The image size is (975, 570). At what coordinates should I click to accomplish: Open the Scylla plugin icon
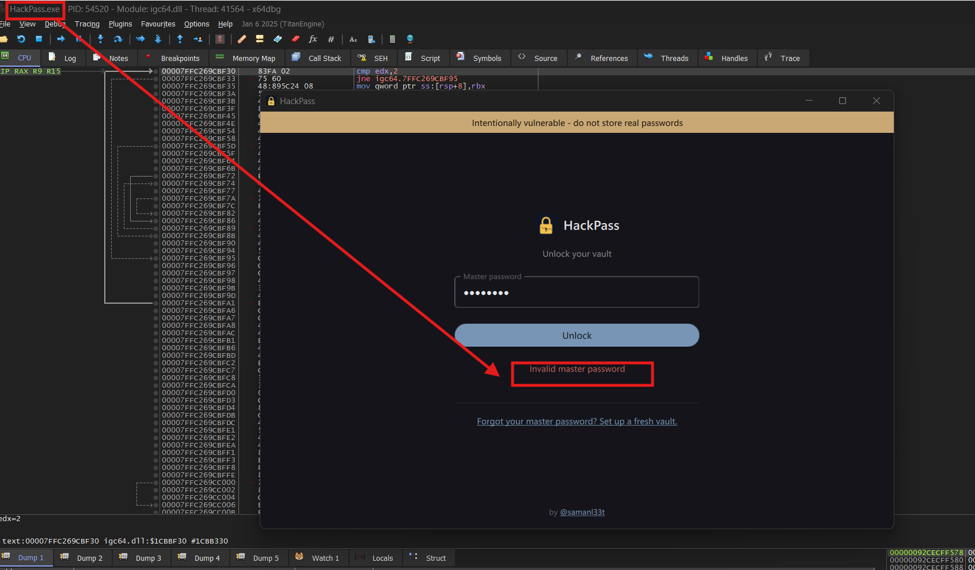point(220,39)
